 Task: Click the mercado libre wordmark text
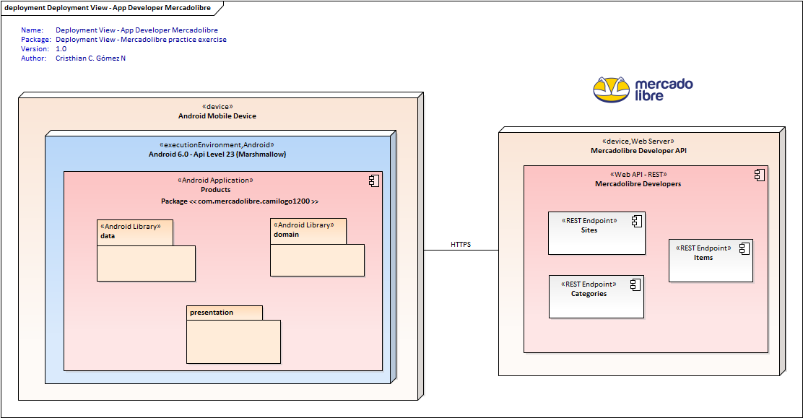click(664, 90)
